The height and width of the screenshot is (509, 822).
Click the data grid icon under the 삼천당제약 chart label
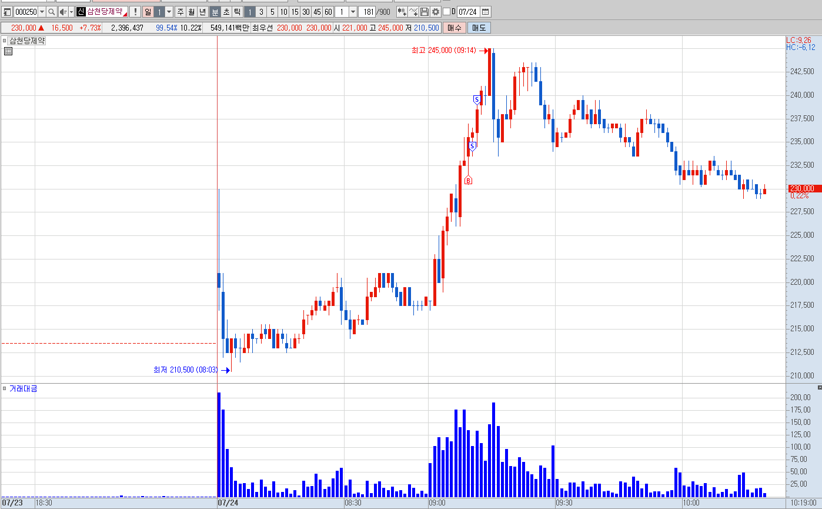tap(8, 52)
